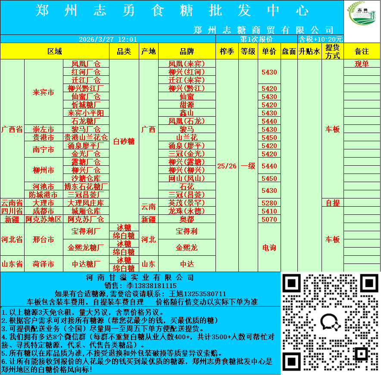Click the brand 网山(凤山)
The height and width of the screenshot is (375, 381).
tap(187, 178)
